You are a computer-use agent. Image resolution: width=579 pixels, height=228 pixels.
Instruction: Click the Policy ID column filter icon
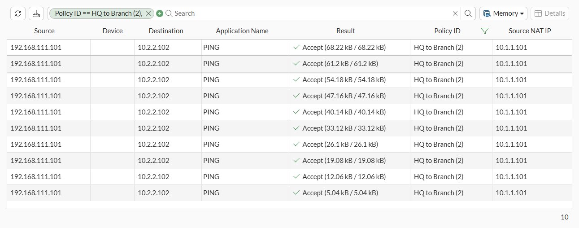(484, 31)
